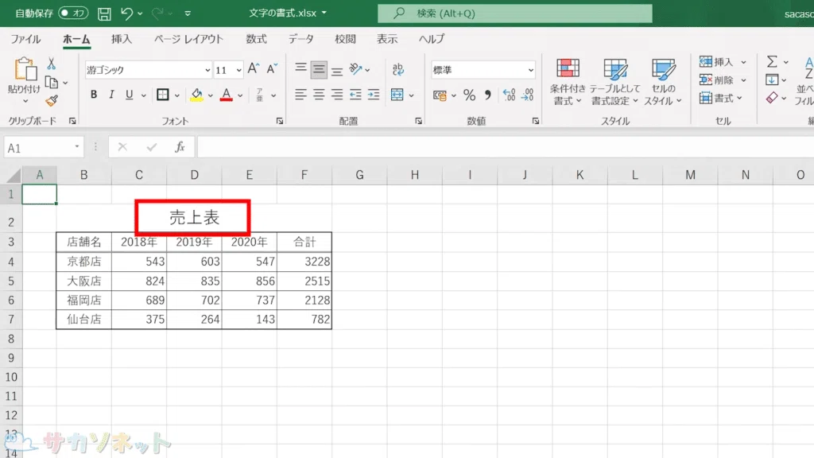Screen dimensions: 814x458
Task: Toggle Top Align
Action: tap(300, 68)
